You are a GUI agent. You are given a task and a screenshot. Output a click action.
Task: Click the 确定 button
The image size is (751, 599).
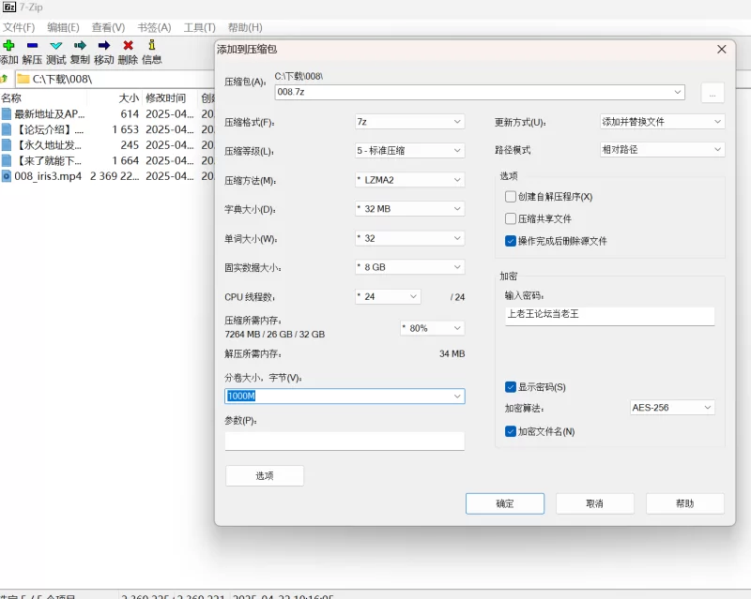pyautogui.click(x=505, y=503)
